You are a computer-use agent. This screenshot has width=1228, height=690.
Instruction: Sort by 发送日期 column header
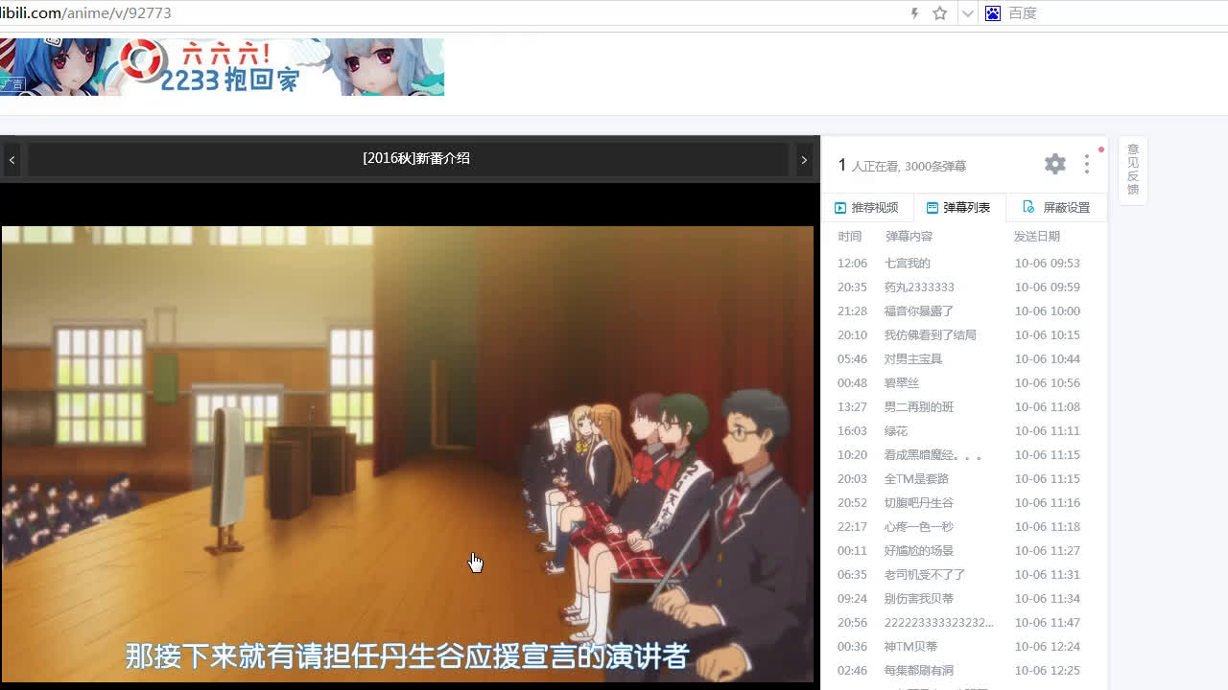coord(1037,237)
